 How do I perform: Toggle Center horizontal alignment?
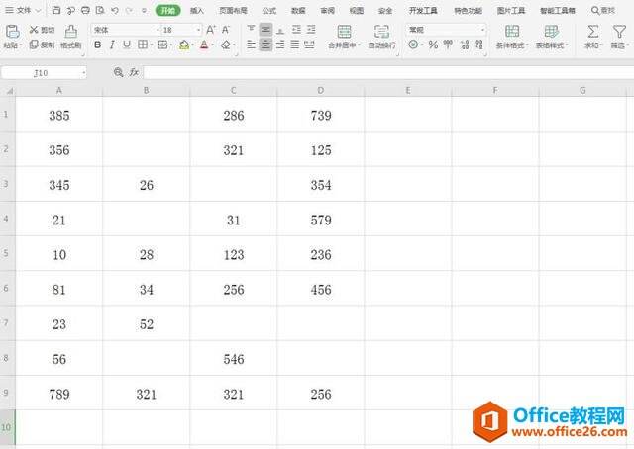click(x=265, y=45)
